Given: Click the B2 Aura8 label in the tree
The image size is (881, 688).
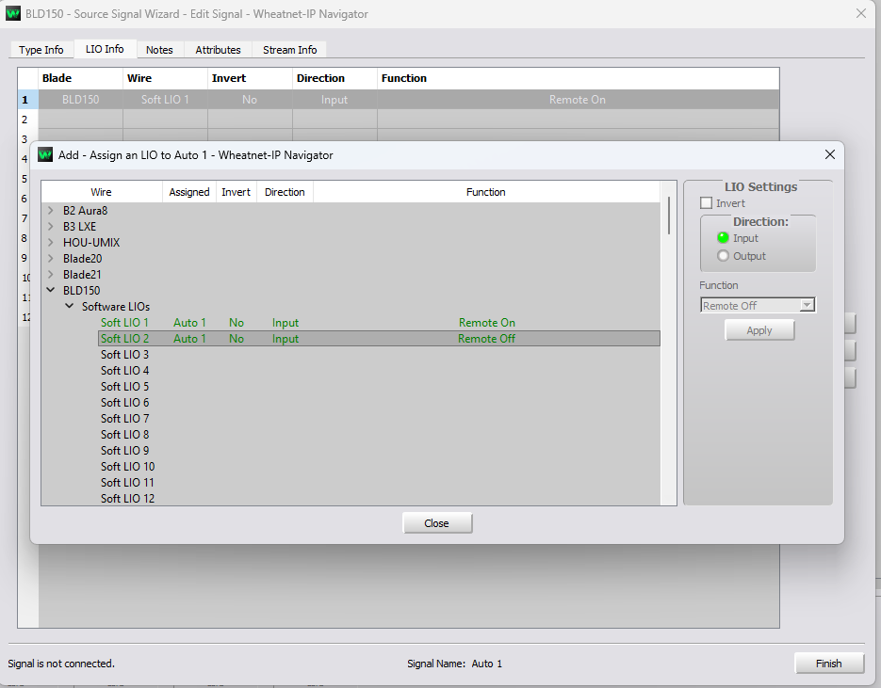Looking at the screenshot, I should pyautogui.click(x=86, y=211).
